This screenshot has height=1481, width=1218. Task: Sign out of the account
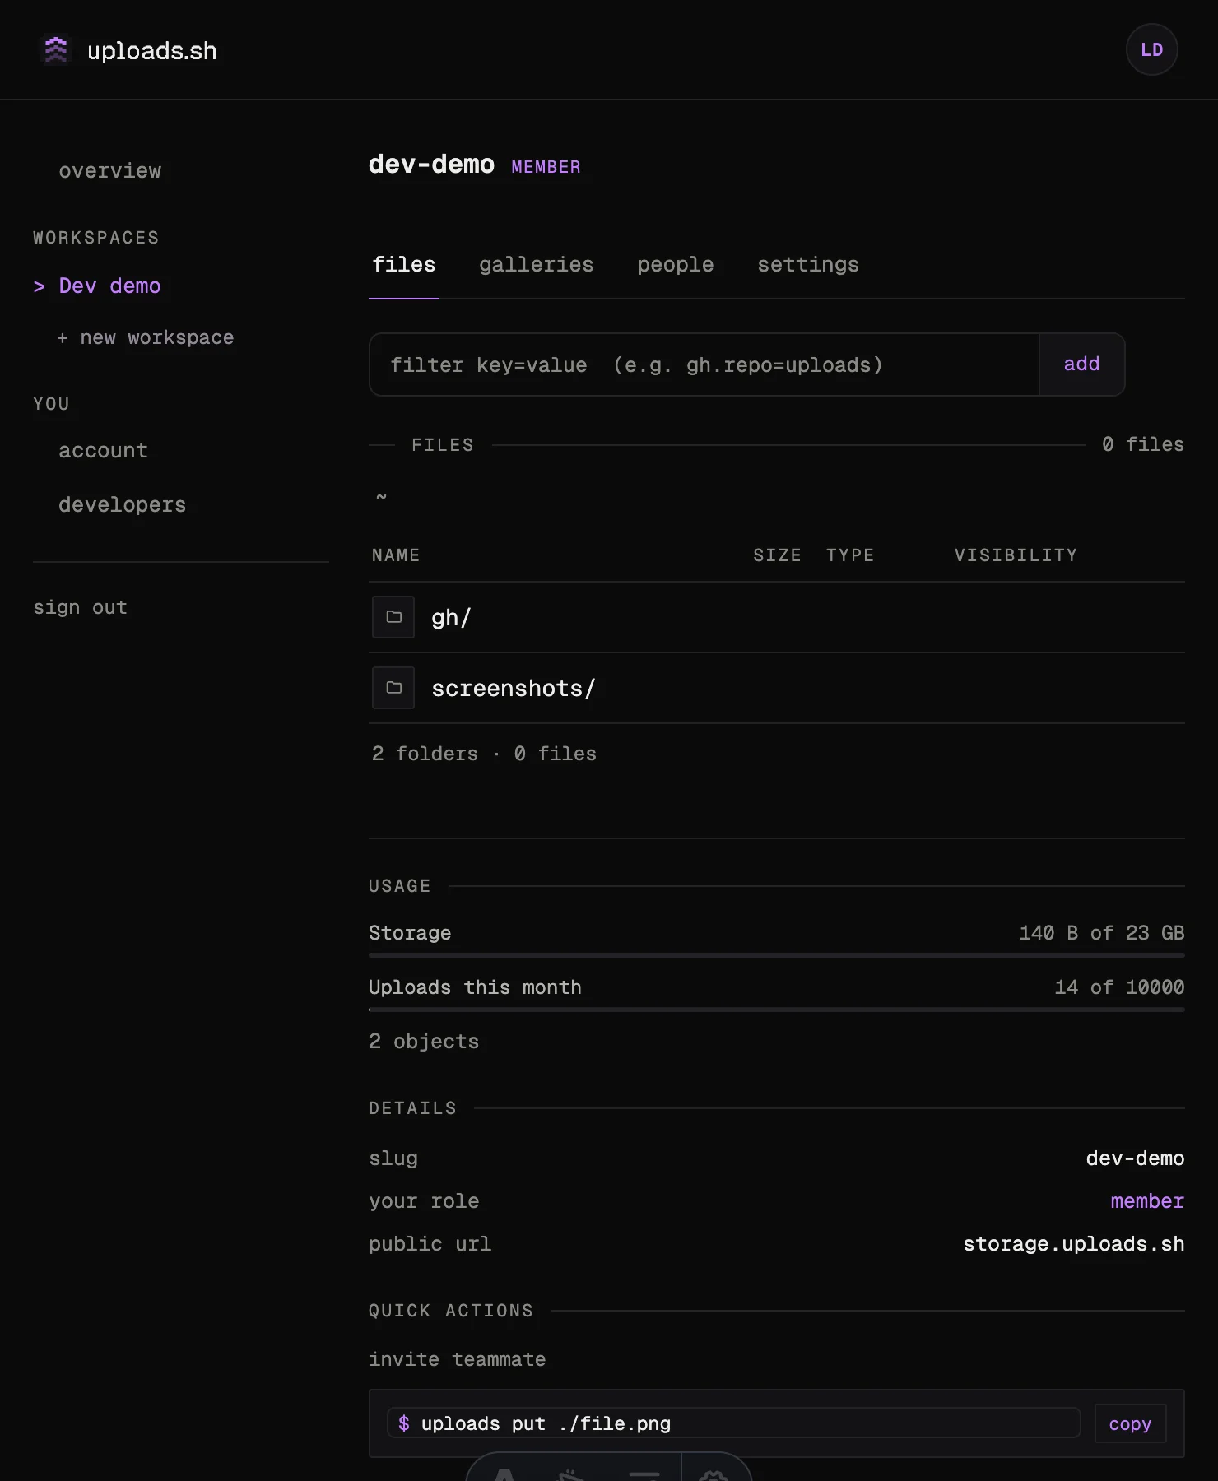tap(80, 607)
